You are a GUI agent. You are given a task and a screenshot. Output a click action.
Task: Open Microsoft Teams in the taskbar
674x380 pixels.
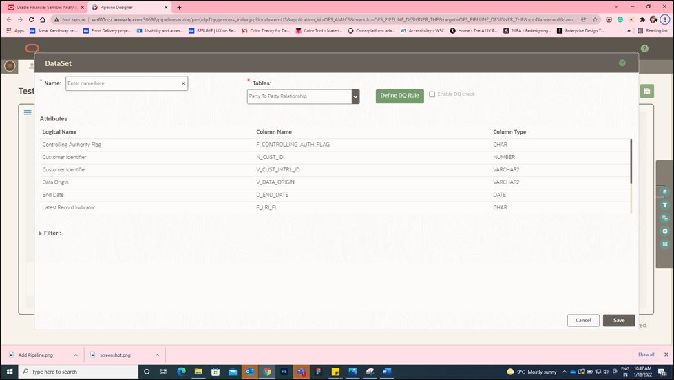click(x=301, y=372)
